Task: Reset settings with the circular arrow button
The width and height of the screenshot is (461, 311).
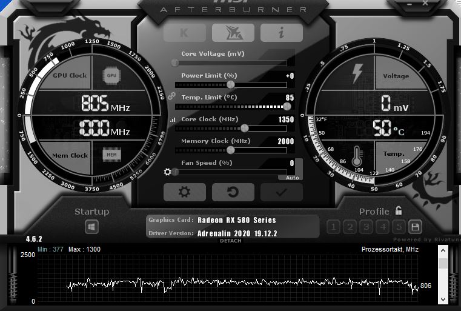Action: (233, 192)
